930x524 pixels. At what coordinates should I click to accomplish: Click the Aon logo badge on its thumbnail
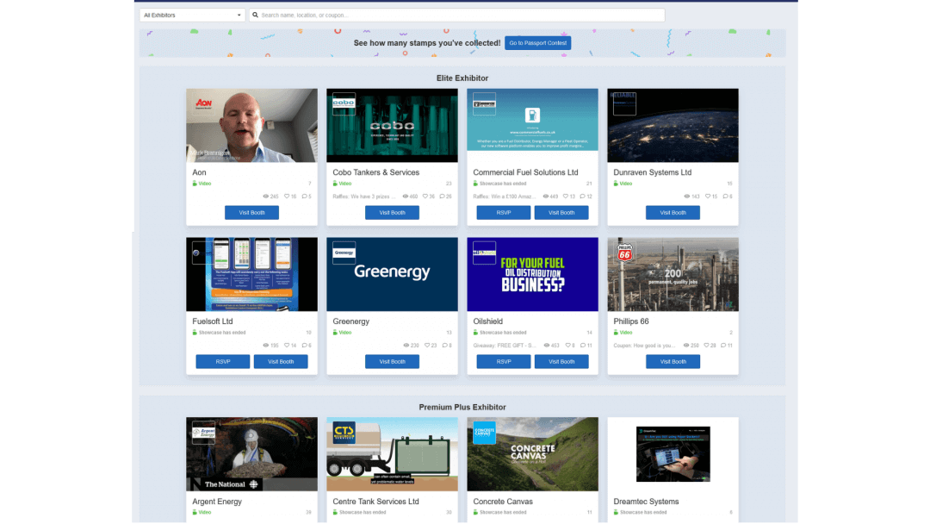pyautogui.click(x=203, y=103)
